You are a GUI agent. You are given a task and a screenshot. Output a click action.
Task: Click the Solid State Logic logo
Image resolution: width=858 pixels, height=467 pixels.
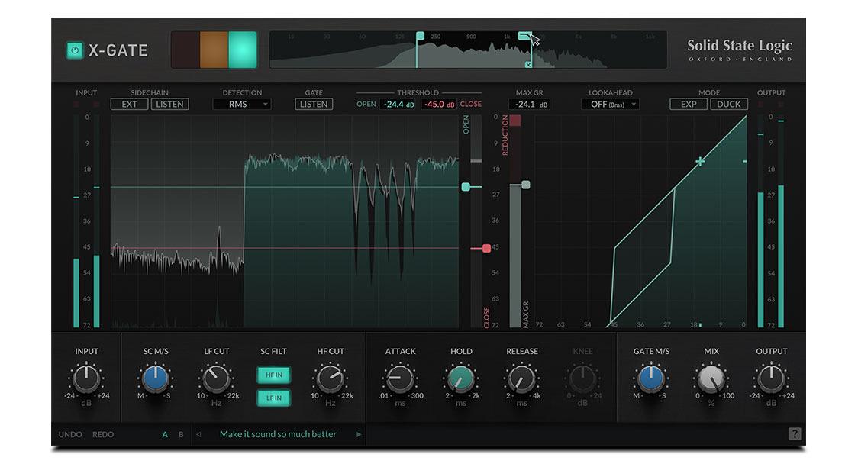(739, 50)
